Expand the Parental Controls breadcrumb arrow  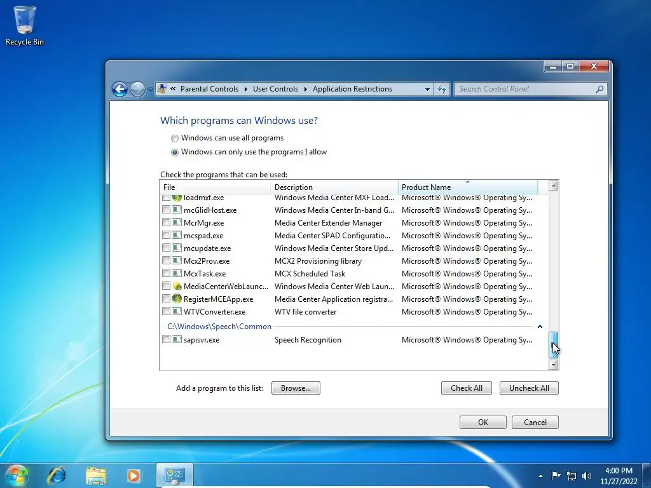(x=245, y=89)
